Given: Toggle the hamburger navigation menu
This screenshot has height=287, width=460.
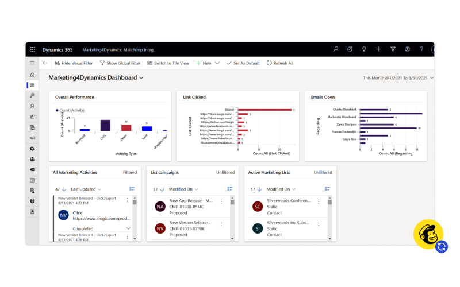Looking at the screenshot, I should click(x=32, y=63).
